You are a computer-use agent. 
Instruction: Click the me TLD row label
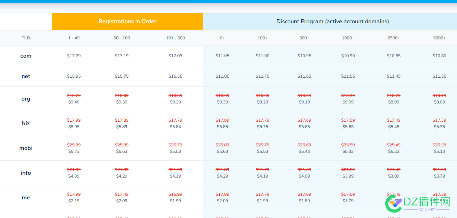(x=26, y=198)
